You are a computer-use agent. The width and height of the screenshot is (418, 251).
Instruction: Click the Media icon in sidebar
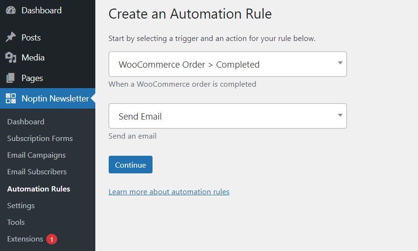[x=10, y=58]
